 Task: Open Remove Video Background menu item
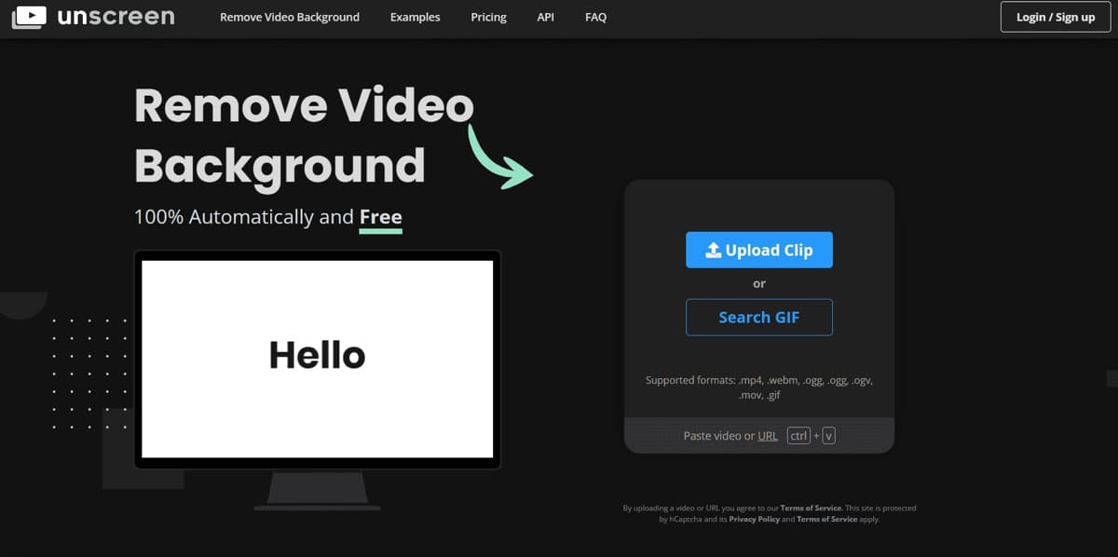(290, 17)
